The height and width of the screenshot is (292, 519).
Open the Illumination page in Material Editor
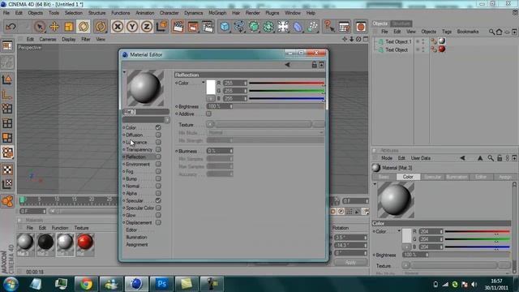coord(136,238)
